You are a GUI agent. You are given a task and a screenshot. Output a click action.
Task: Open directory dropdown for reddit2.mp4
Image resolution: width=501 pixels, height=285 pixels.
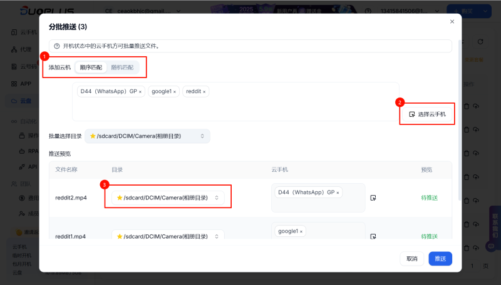click(x=168, y=197)
